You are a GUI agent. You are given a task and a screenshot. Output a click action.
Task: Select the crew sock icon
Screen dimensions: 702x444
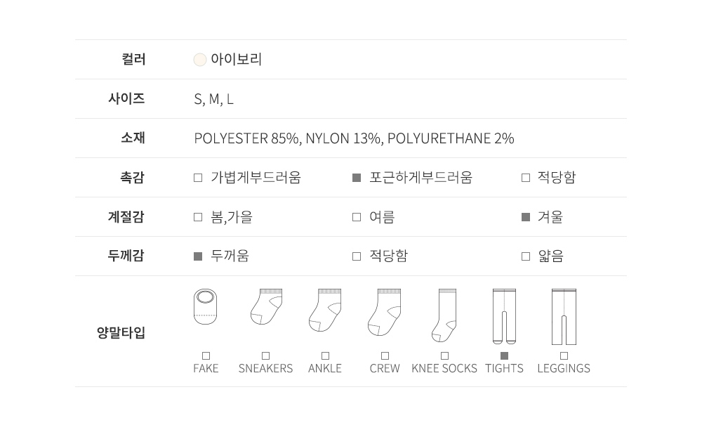tap(385, 311)
